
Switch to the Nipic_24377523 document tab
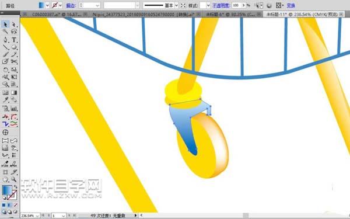pos(143,14)
